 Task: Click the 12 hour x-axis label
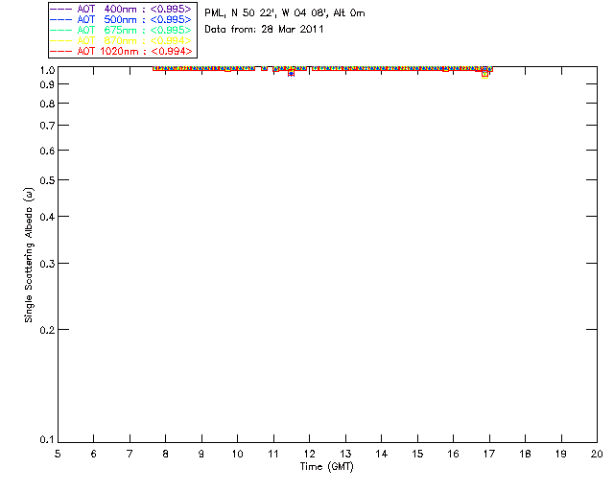(309, 454)
